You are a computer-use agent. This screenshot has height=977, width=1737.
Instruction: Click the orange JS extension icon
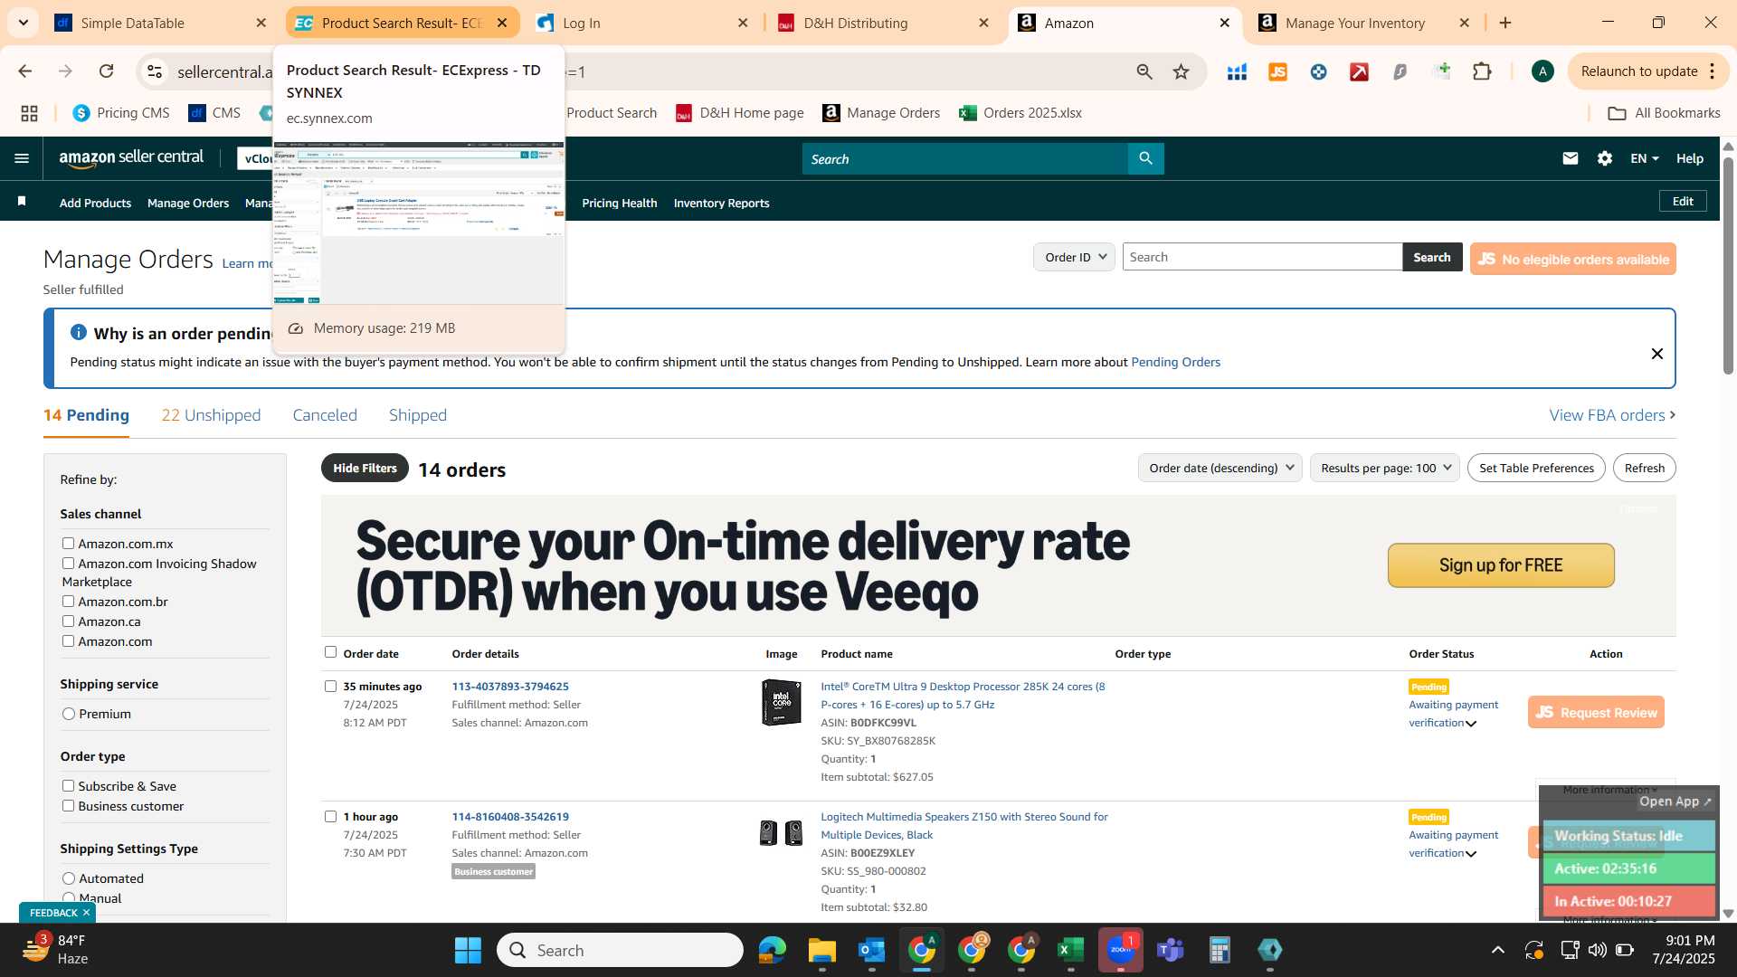coord(1277,71)
